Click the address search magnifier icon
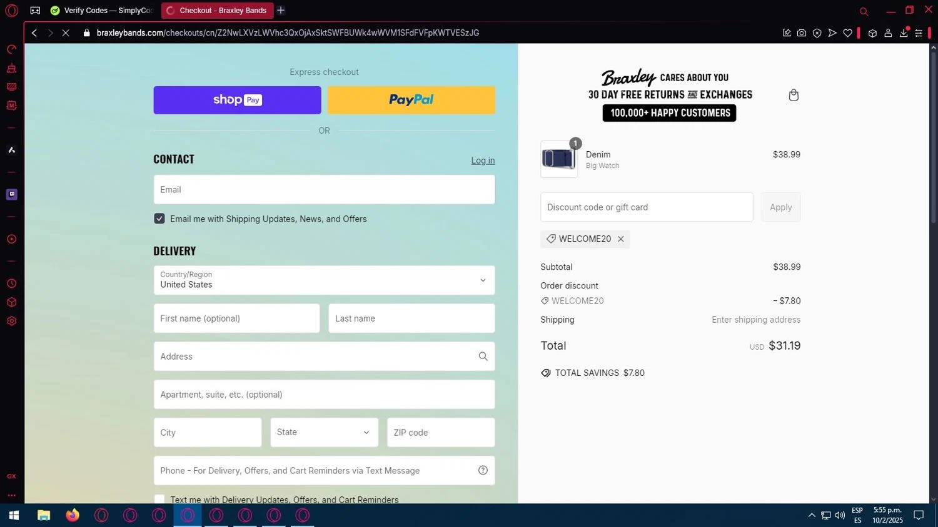The width and height of the screenshot is (938, 527). pos(483,356)
